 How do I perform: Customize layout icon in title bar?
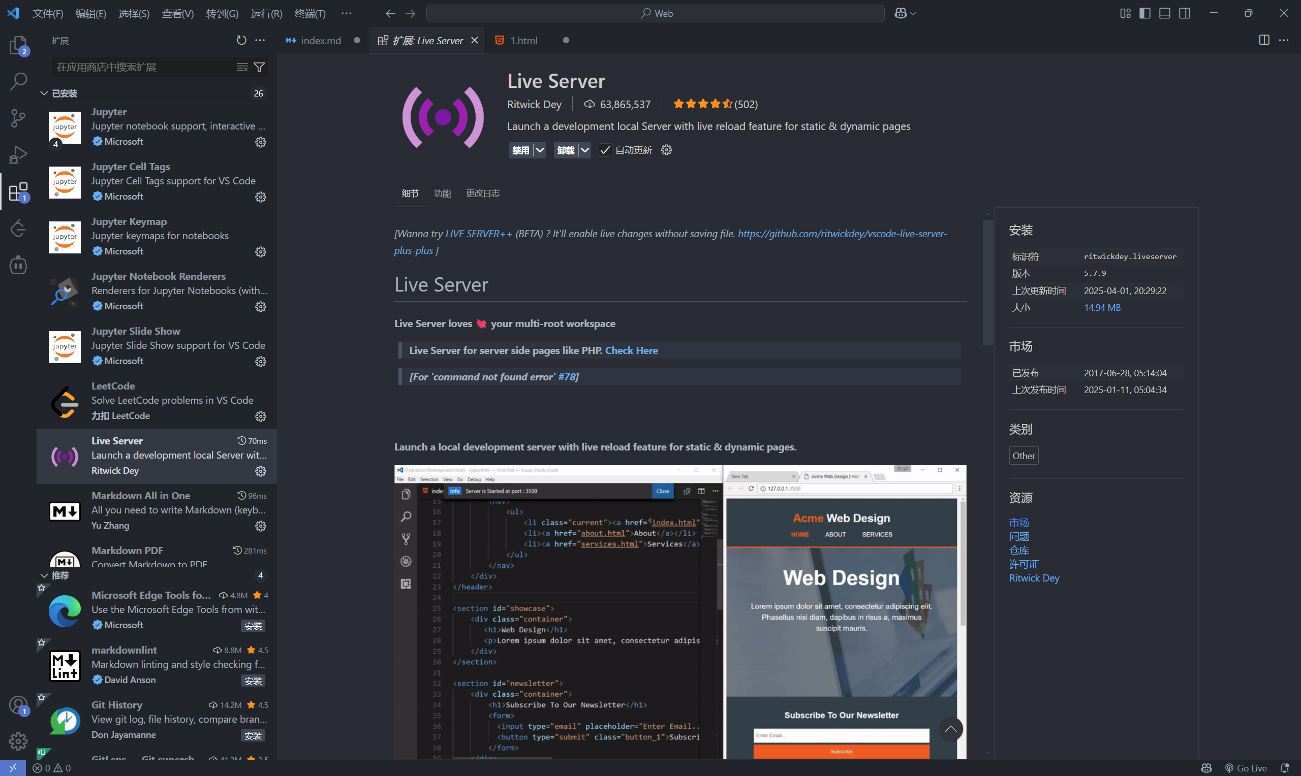point(1125,14)
